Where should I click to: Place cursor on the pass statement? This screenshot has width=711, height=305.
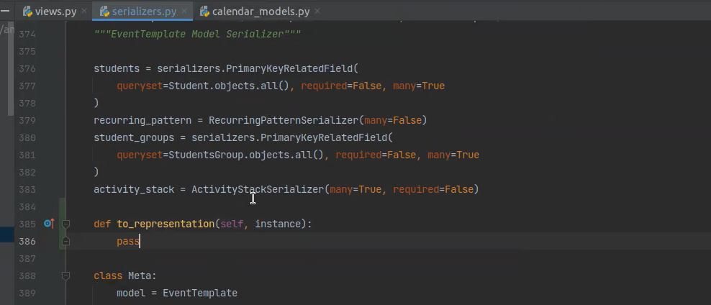(128, 241)
